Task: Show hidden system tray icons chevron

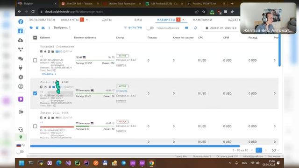Action: pos(230,163)
